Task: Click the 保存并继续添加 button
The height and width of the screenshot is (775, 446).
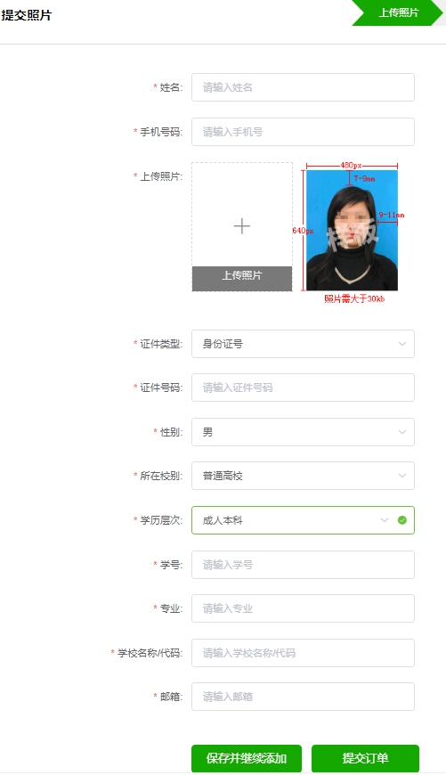Action: 247,758
